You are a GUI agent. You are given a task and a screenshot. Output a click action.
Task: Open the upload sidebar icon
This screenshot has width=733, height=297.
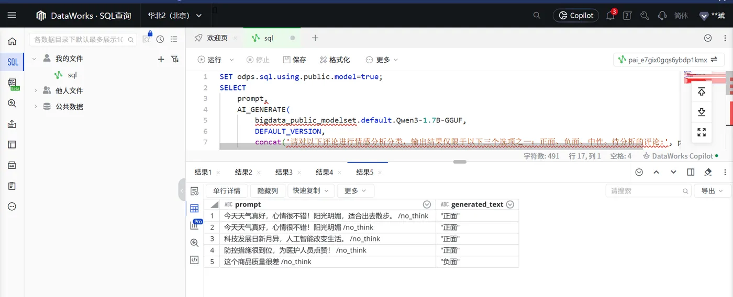pyautogui.click(x=12, y=124)
